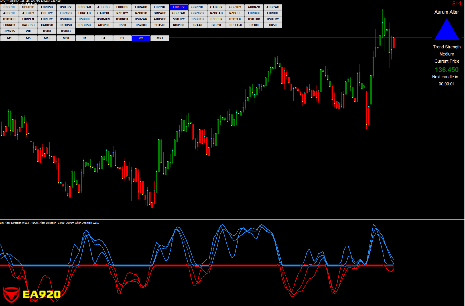
Task: Select the M15 timeframe button
Action: point(47,38)
